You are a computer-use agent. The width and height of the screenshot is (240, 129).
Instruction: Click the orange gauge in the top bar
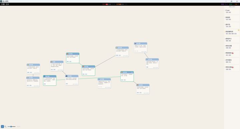click(122, 4)
